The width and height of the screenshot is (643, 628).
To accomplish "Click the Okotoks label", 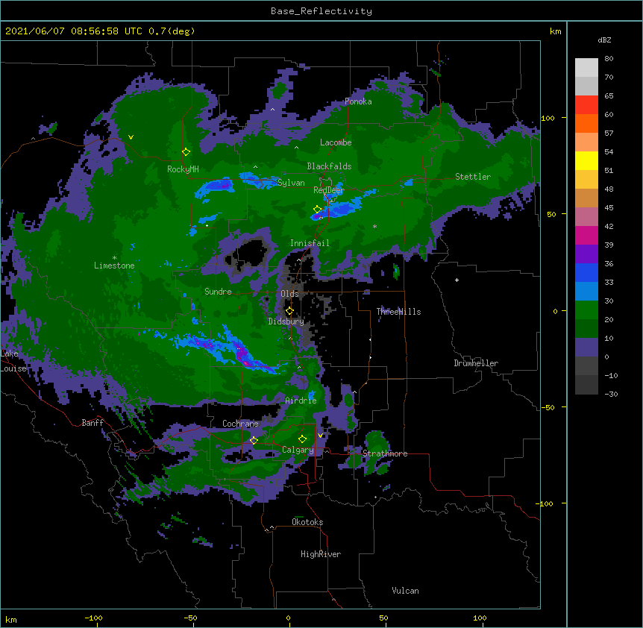I will pos(307,522).
